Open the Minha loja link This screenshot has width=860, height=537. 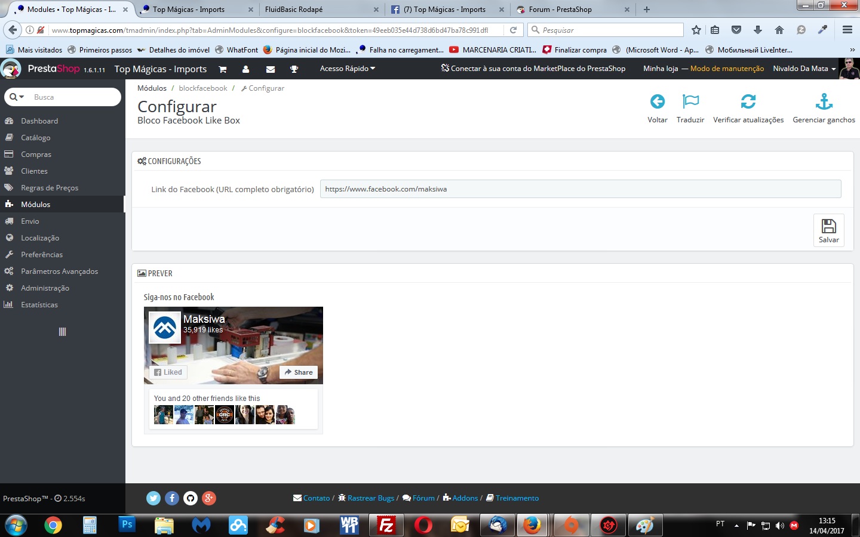661,69
